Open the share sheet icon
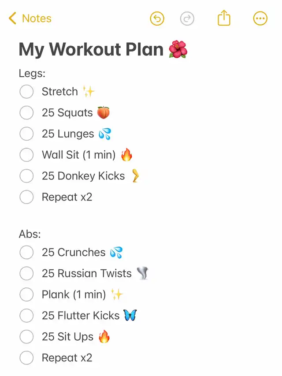The image size is (282, 376). [224, 18]
